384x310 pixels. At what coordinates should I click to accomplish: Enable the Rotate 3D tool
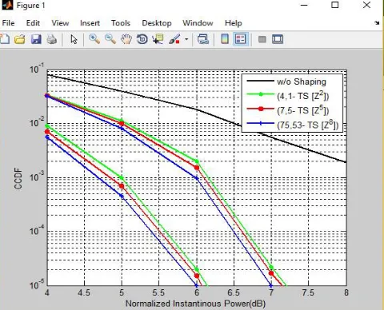pyautogui.click(x=142, y=39)
